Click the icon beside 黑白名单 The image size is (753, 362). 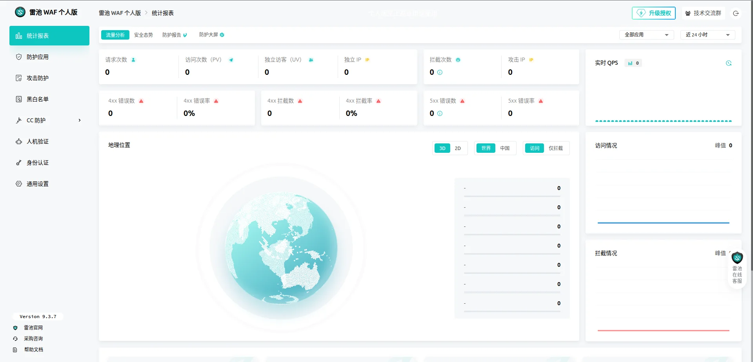click(x=18, y=99)
